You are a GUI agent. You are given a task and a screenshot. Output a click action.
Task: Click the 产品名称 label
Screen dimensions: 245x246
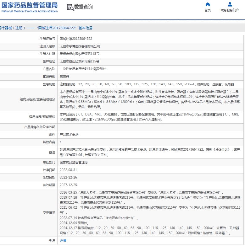pos(49,69)
